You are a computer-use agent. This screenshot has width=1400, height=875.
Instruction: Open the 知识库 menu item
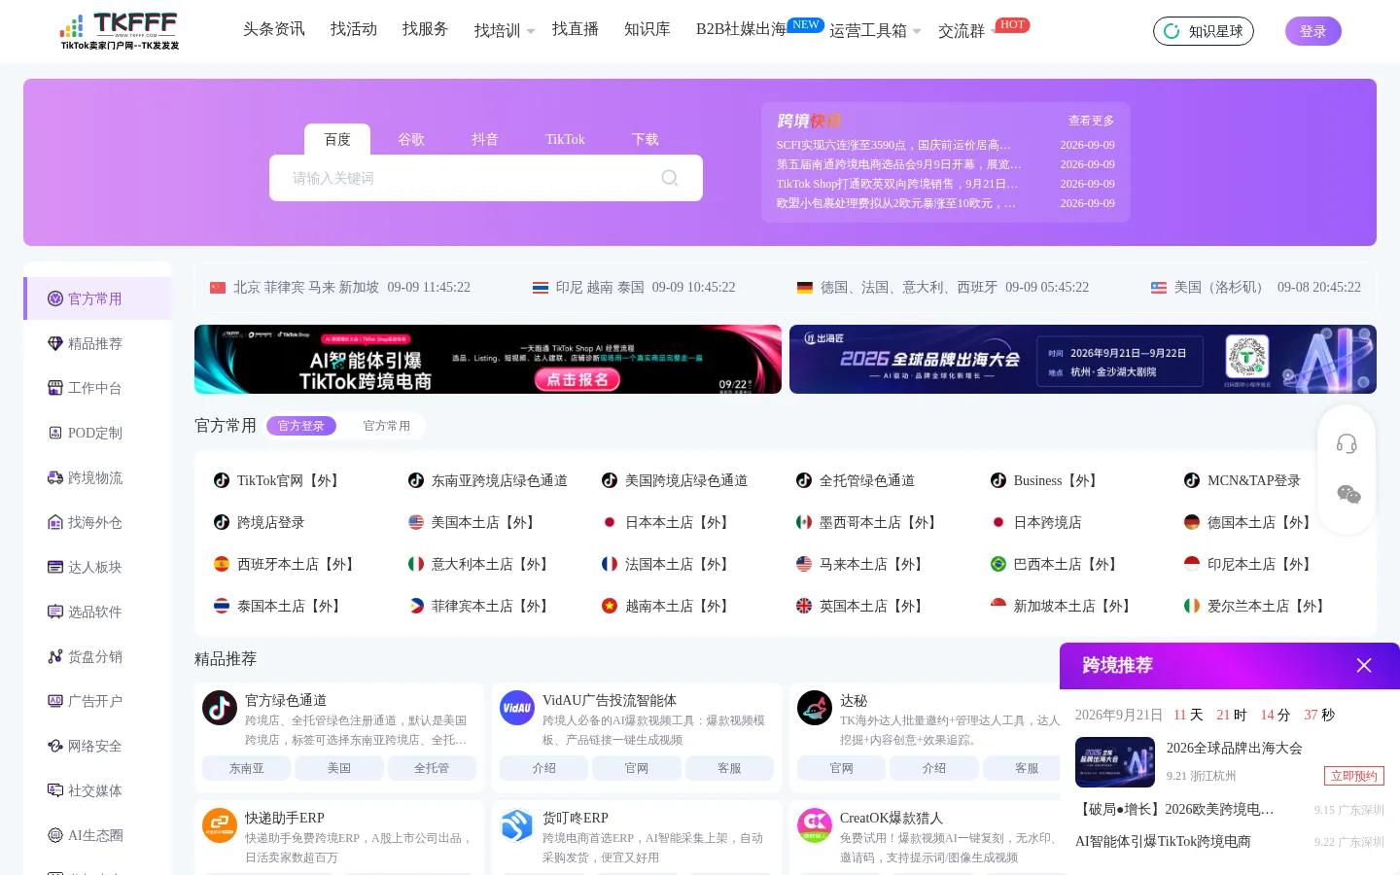pos(647,29)
